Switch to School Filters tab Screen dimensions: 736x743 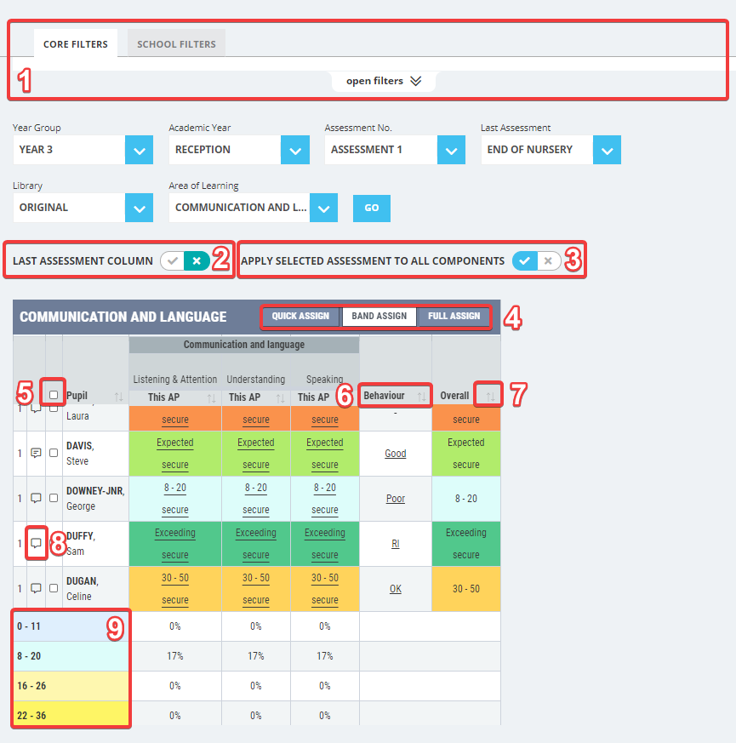click(x=176, y=44)
